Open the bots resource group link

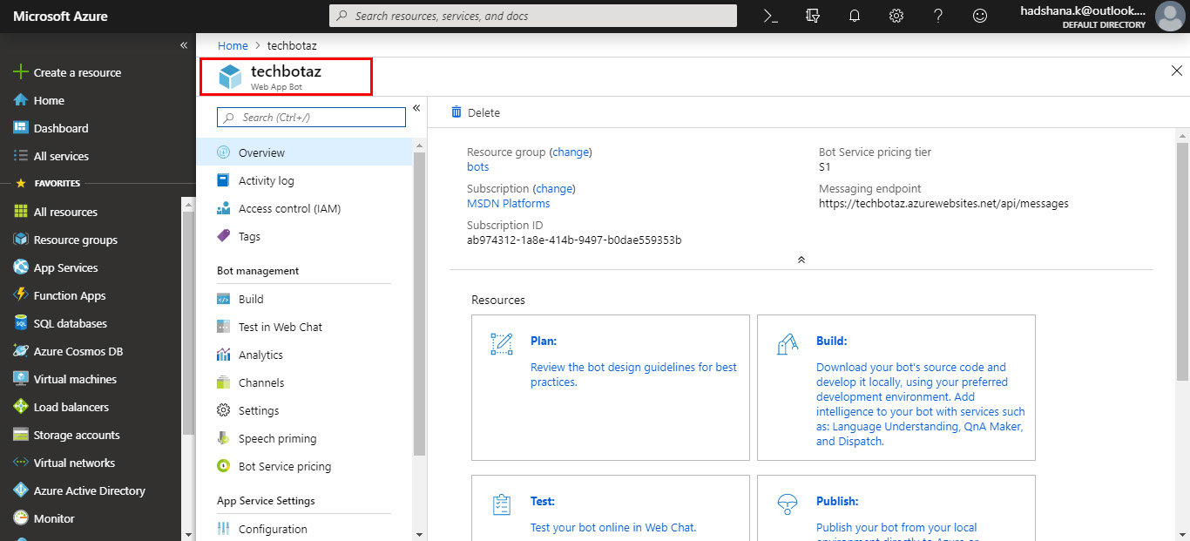[x=478, y=166]
